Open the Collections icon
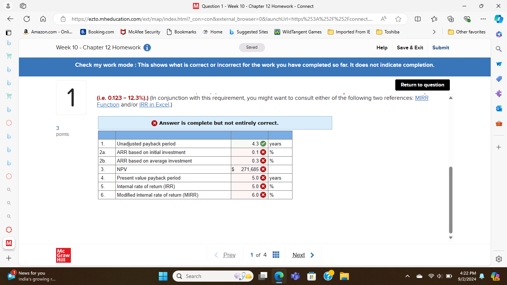This screenshot has width=507, height=285. (451, 19)
